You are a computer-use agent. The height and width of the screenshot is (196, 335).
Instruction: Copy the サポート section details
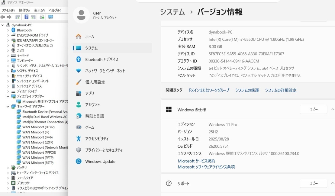coord(314,183)
